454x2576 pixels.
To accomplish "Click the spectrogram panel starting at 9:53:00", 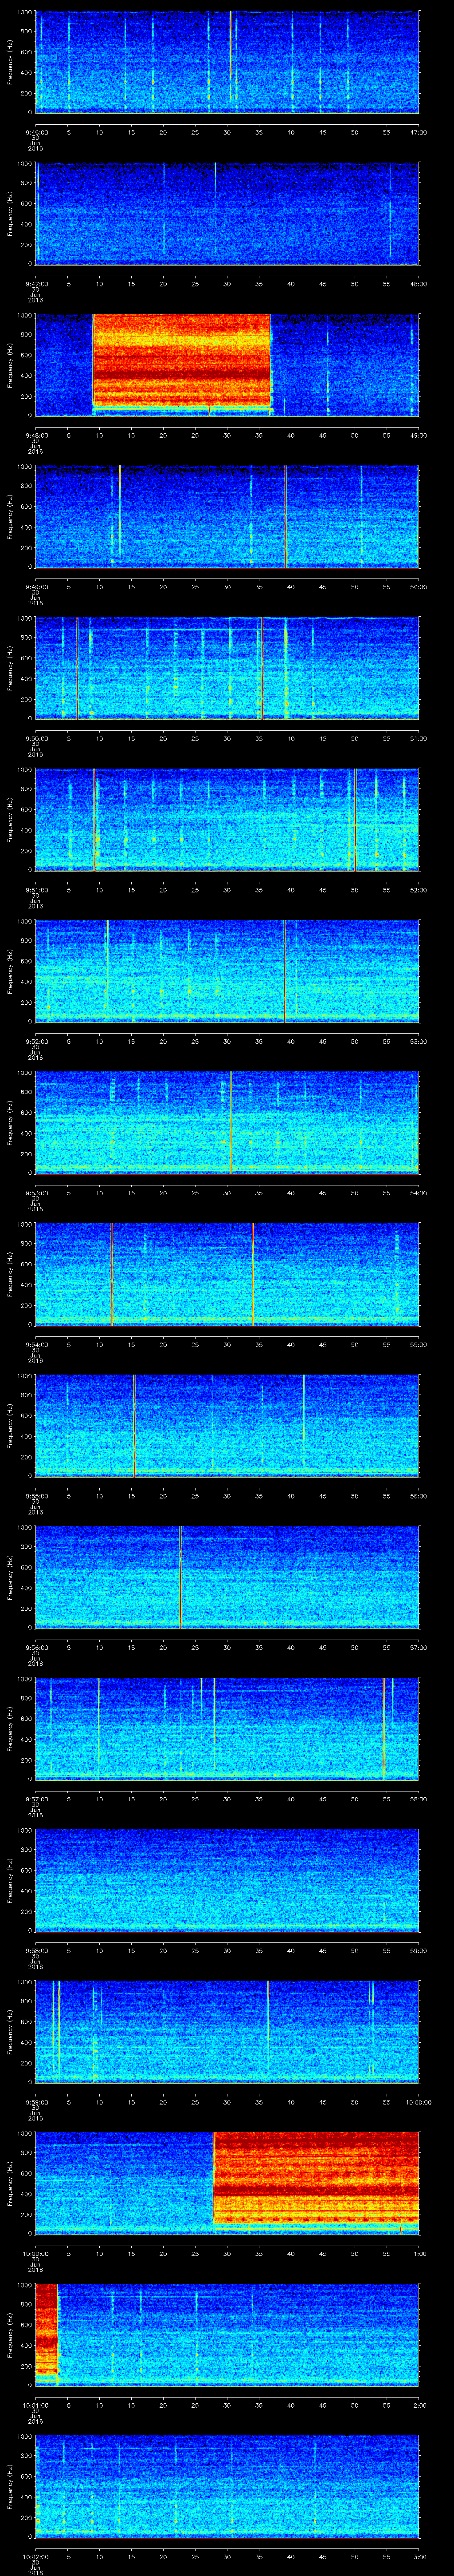I will [x=227, y=1123].
